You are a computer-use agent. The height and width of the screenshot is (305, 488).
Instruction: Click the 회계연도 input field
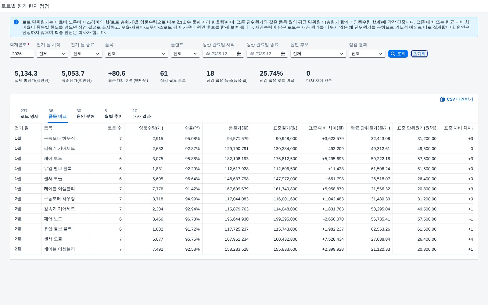click(x=22, y=54)
